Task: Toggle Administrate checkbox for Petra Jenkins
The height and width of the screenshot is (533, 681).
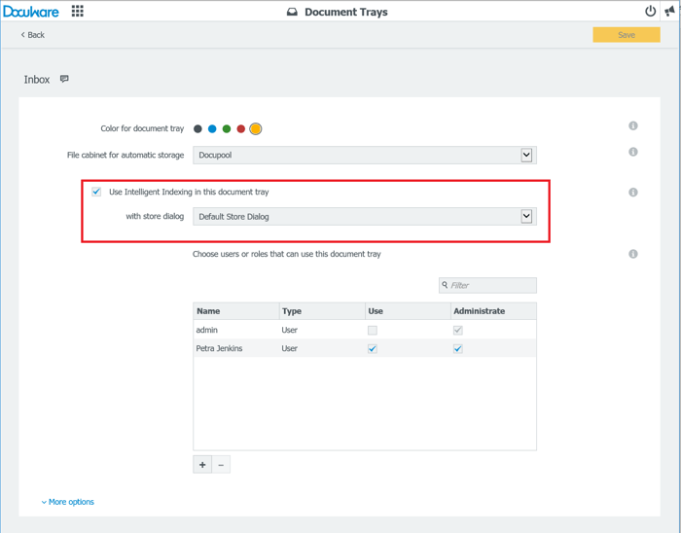Action: point(458,348)
